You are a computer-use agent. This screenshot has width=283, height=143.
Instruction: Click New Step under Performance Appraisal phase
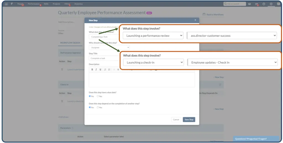(x=218, y=77)
